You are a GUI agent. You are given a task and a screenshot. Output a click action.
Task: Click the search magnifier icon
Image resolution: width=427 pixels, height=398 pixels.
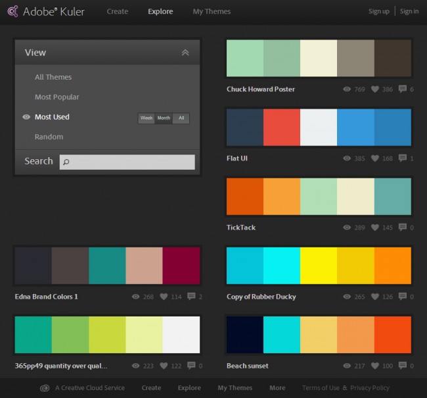tap(66, 162)
